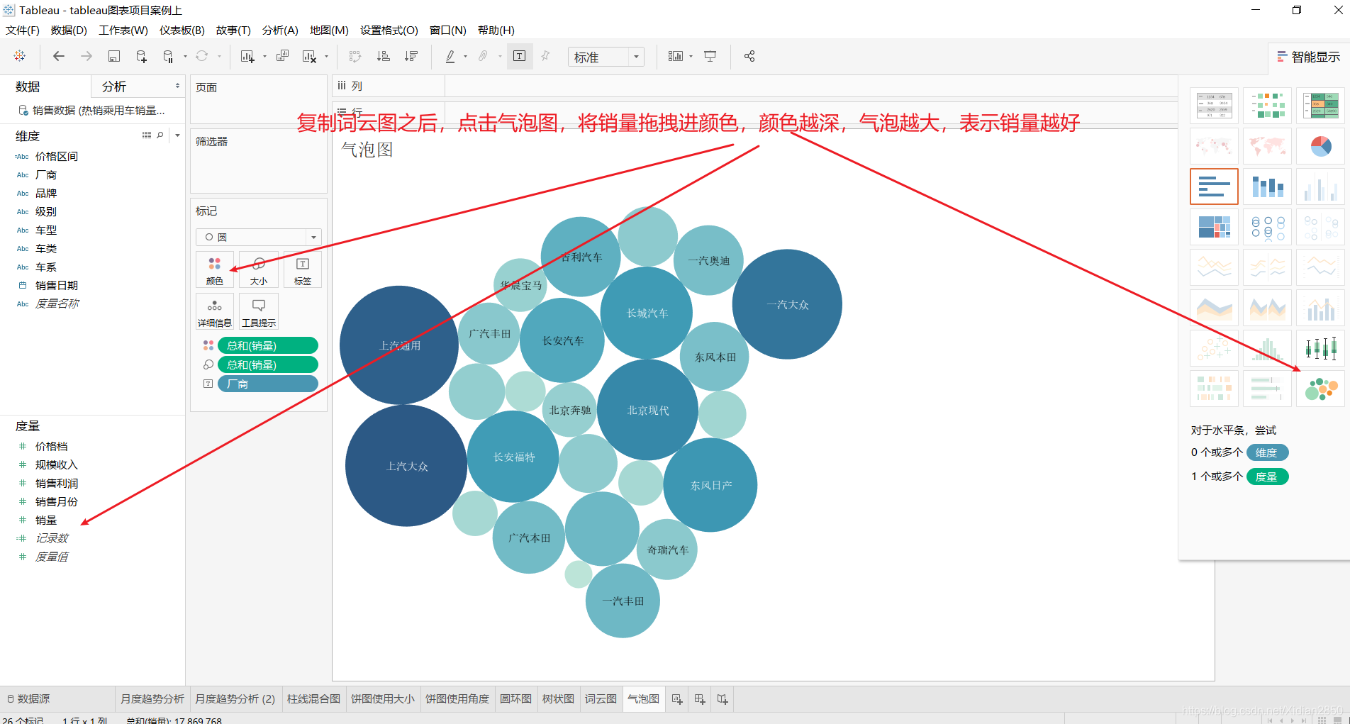
Task: Click the new story tab icon
Action: (723, 699)
